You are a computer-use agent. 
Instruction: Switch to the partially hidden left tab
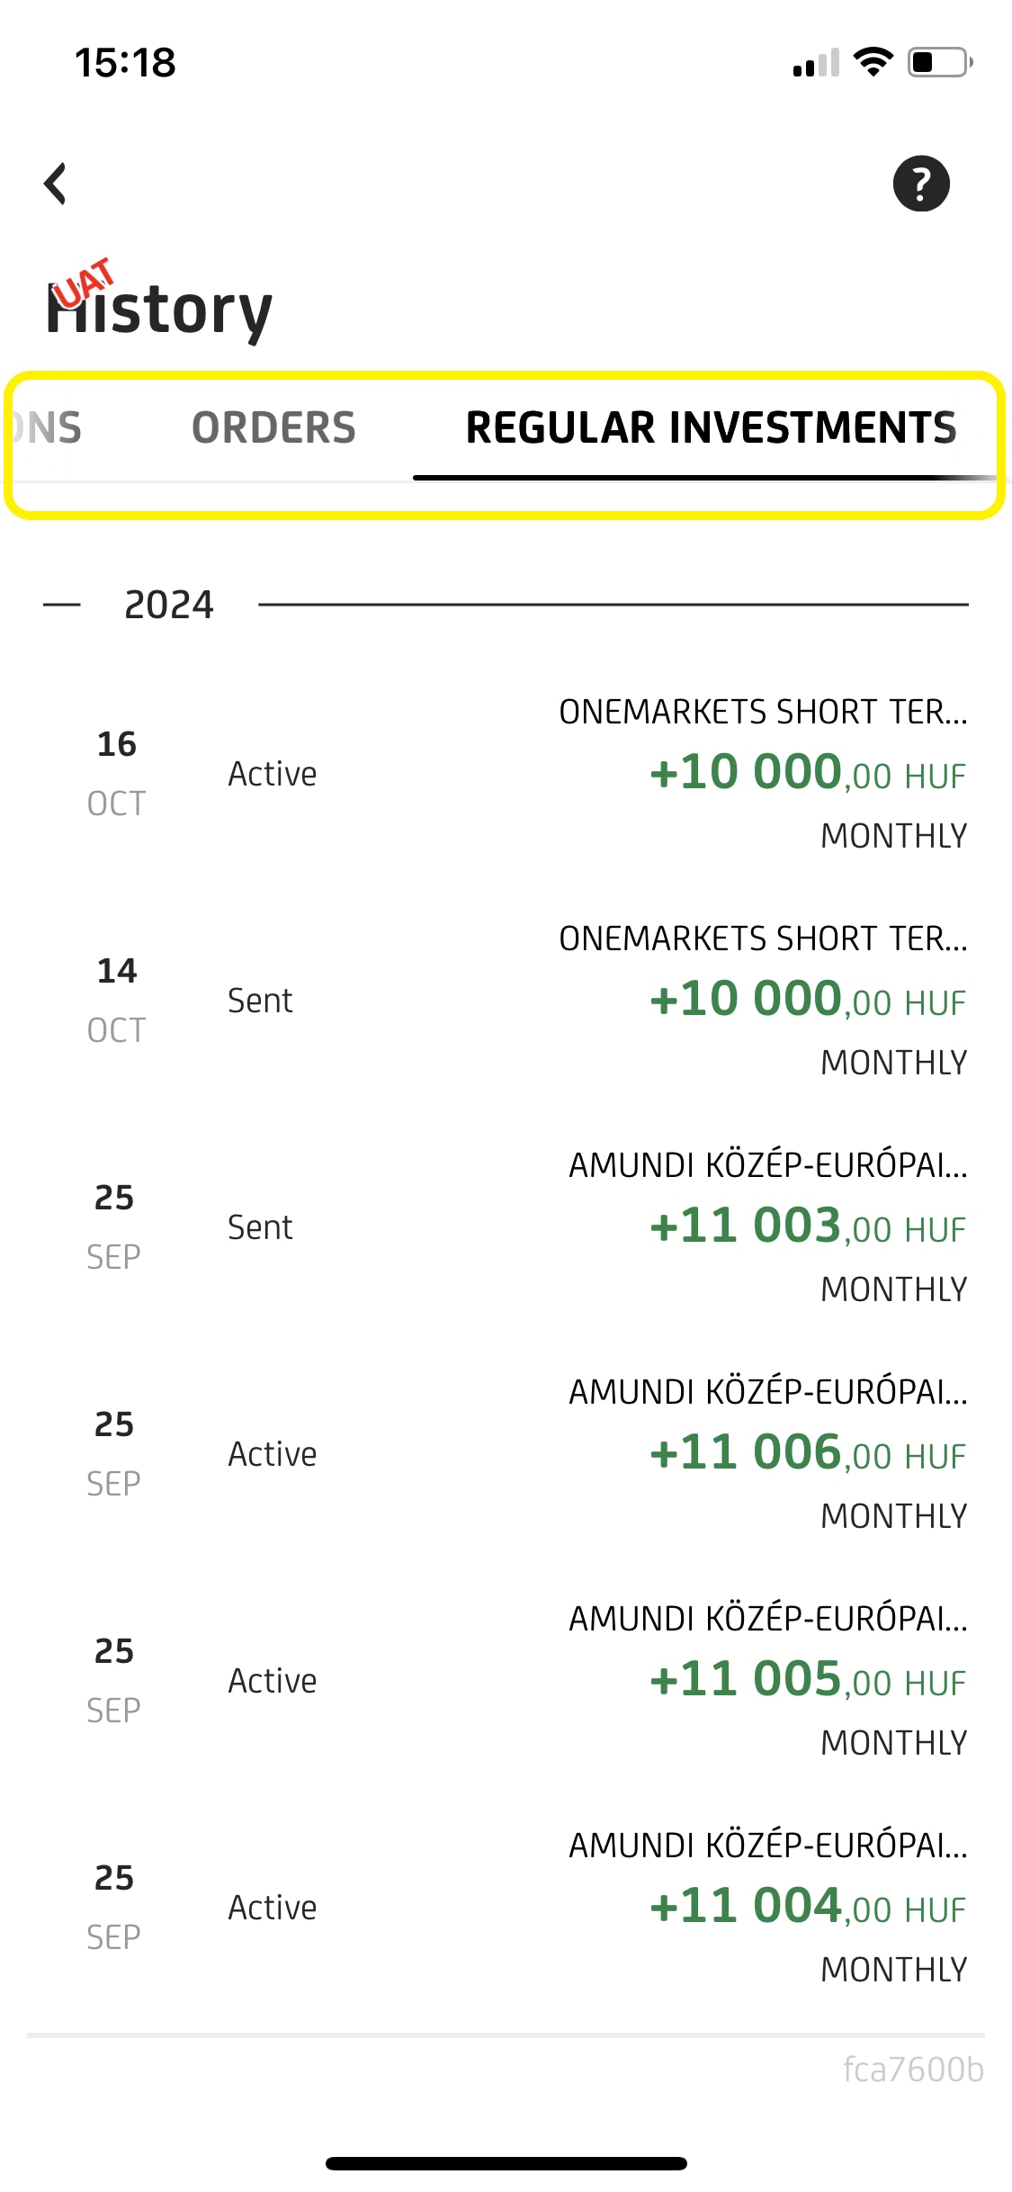pyautogui.click(x=48, y=428)
